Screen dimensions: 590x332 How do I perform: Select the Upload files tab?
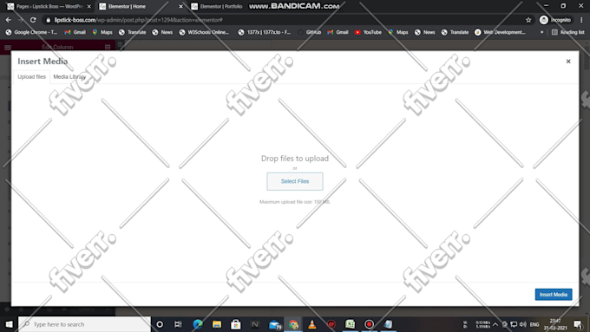point(31,76)
